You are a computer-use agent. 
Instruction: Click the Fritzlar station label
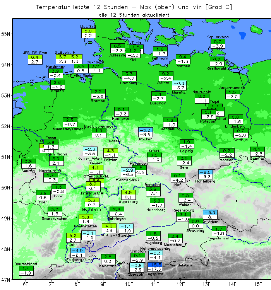pyautogui.click(x=110, y=160)
